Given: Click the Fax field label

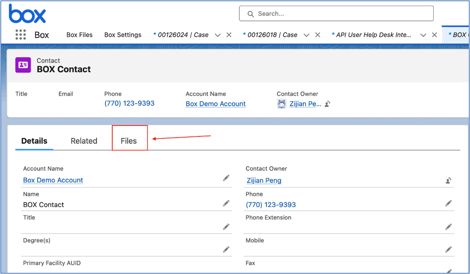Looking at the screenshot, I should tap(250, 263).
